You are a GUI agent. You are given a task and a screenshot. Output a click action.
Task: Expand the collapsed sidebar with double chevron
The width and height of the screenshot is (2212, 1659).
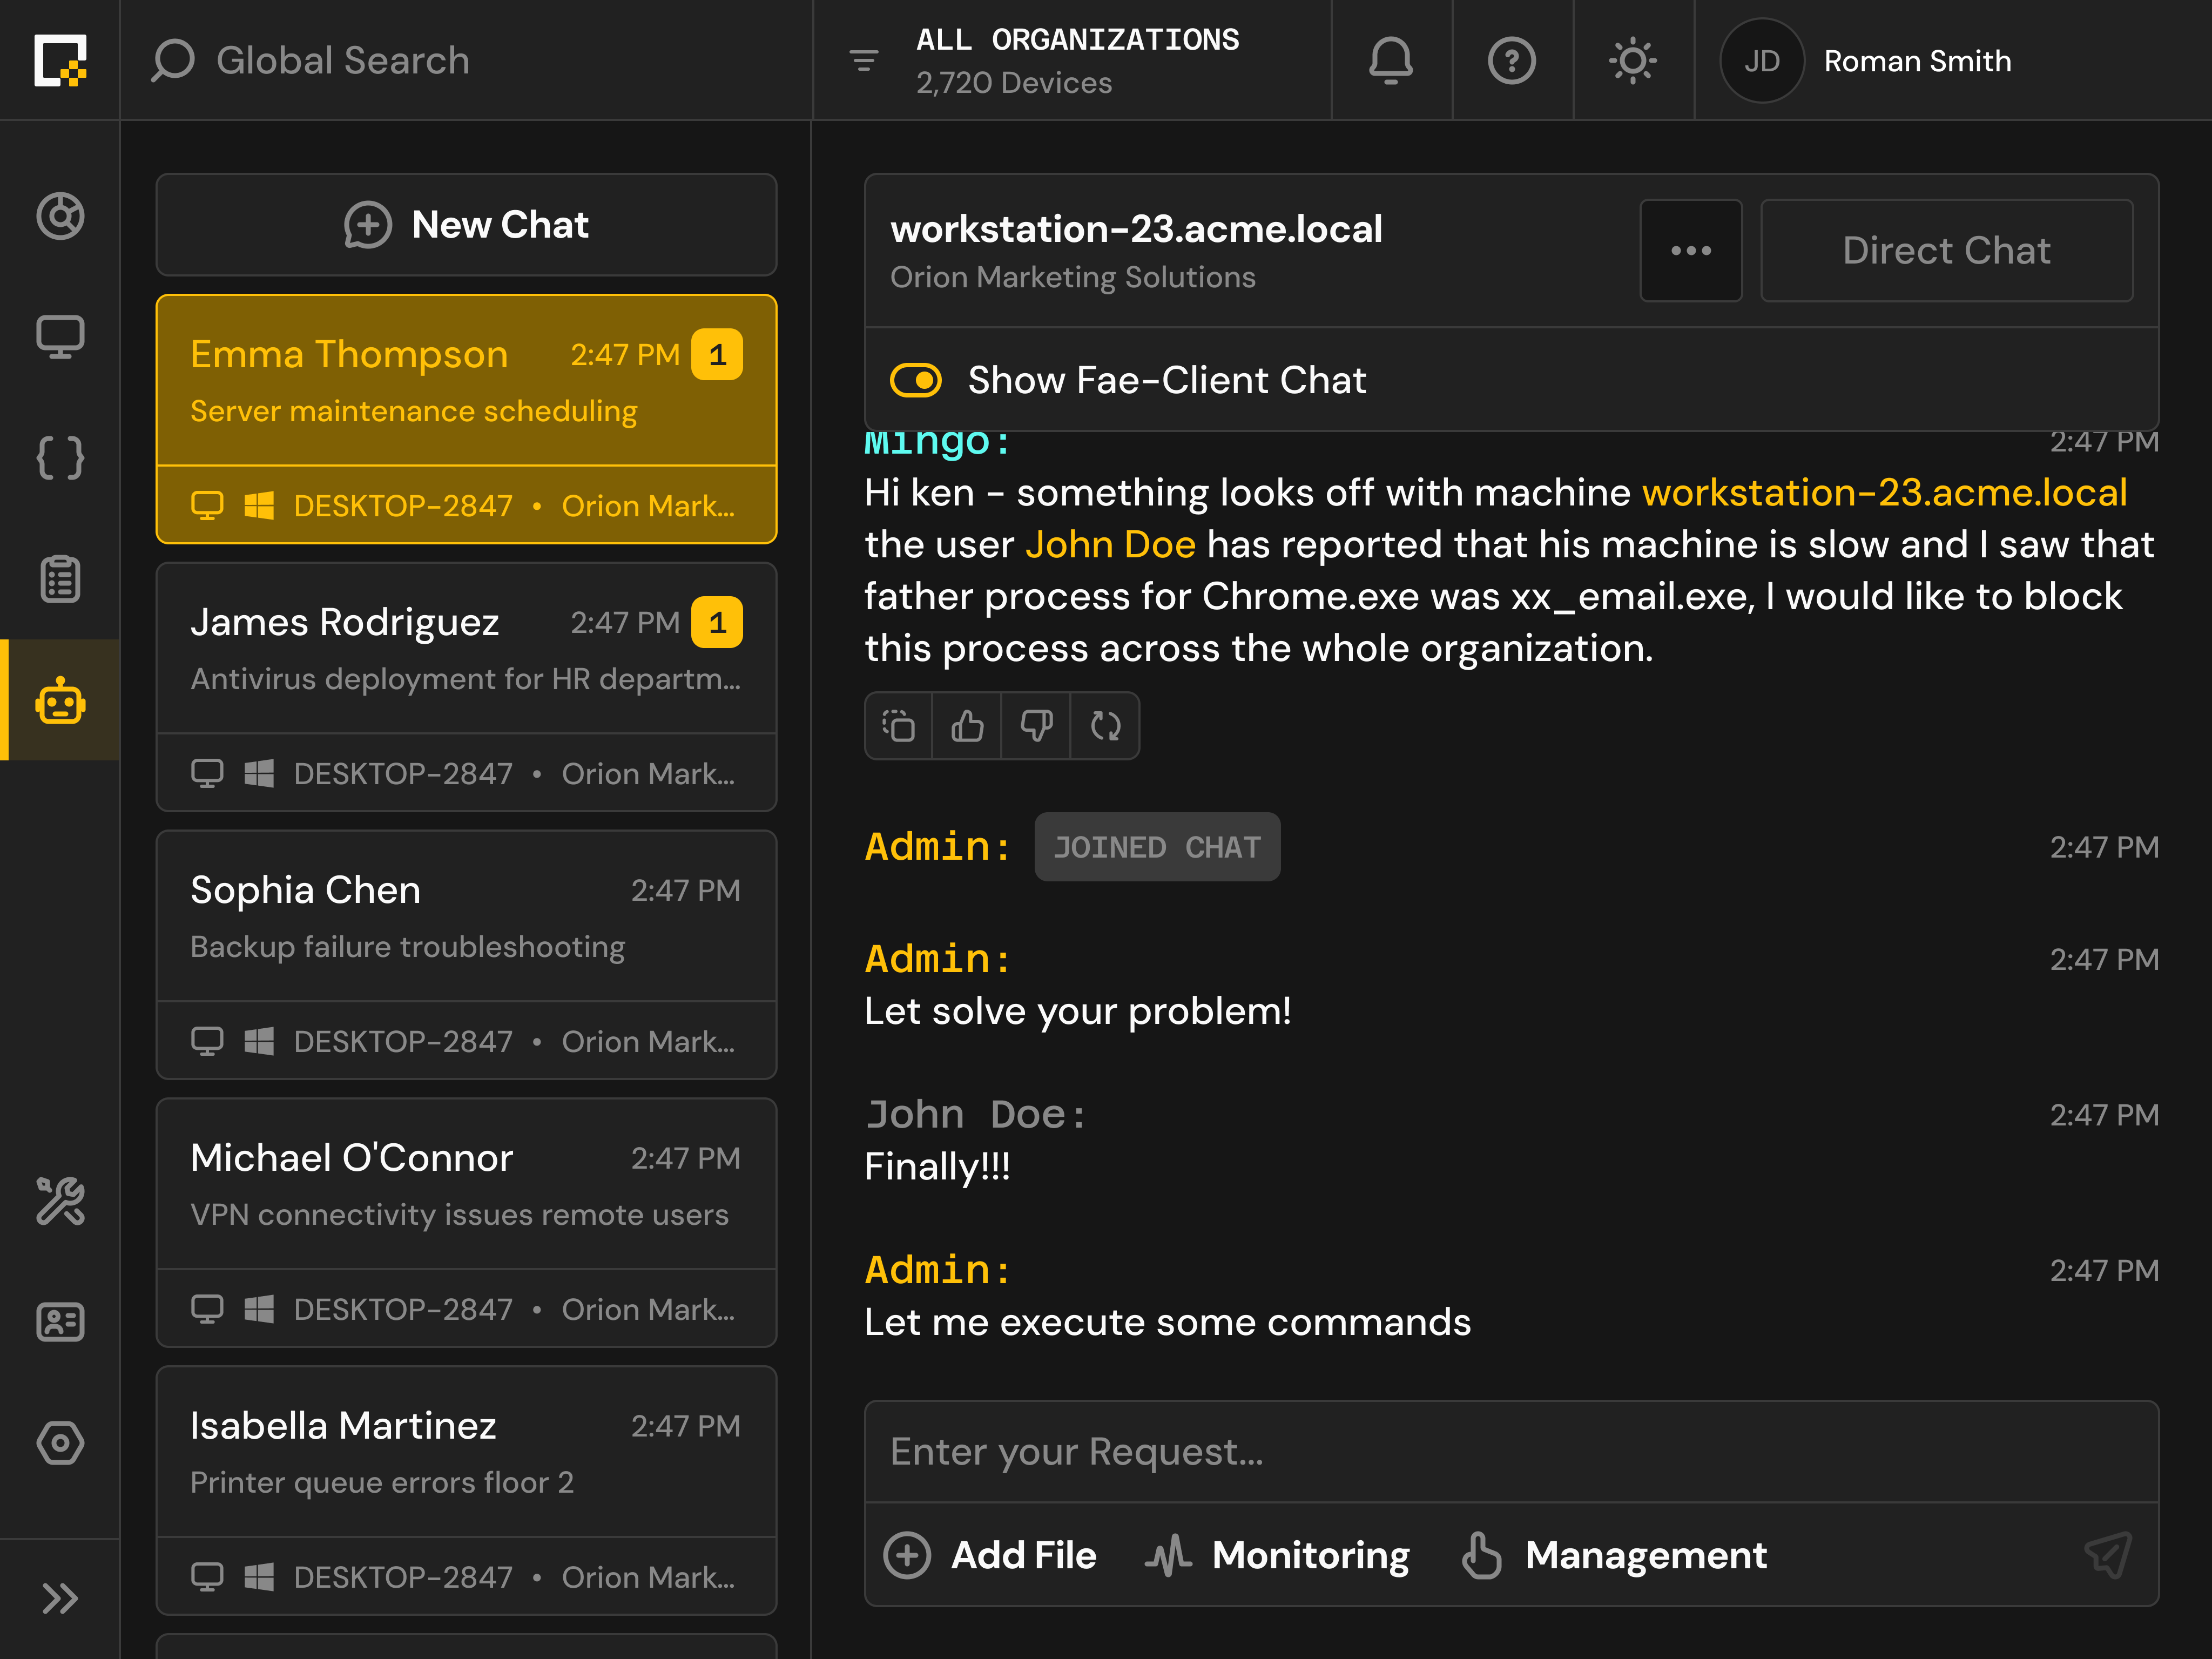[x=60, y=1598]
